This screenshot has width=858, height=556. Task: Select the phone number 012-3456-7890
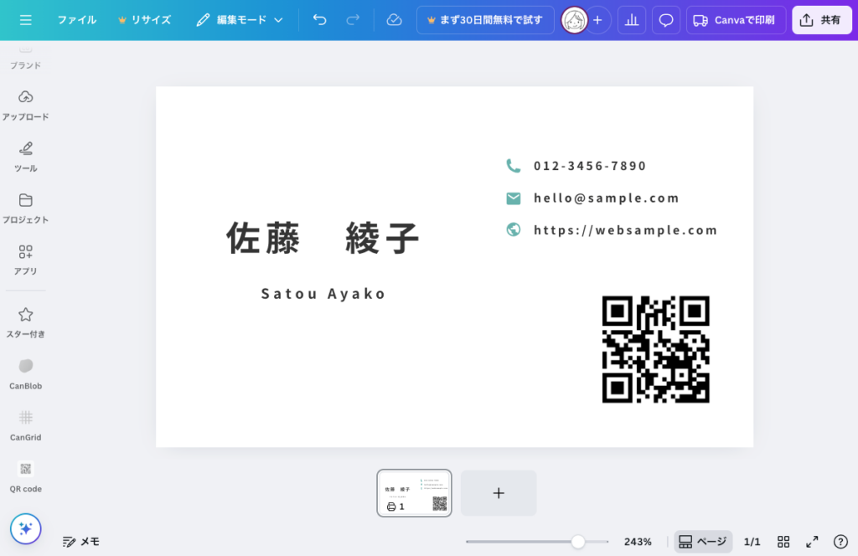coord(590,166)
